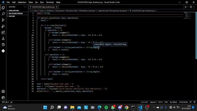Split the editor right

191,7
